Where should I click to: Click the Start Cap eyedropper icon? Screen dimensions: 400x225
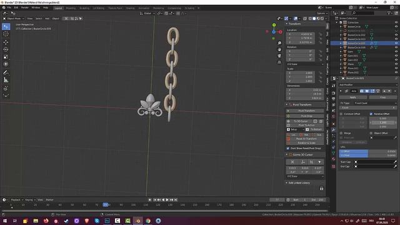coord(395,162)
